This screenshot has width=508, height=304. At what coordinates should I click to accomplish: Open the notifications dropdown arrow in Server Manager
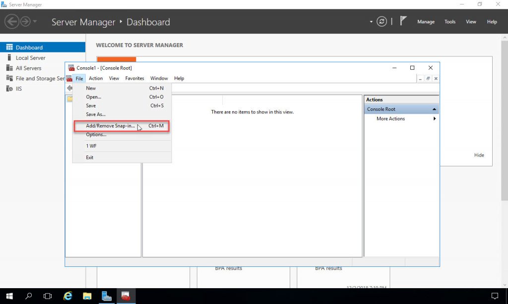click(x=371, y=22)
